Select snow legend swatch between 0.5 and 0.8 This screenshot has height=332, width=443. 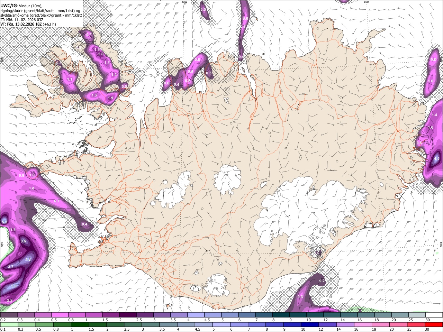[60, 315]
